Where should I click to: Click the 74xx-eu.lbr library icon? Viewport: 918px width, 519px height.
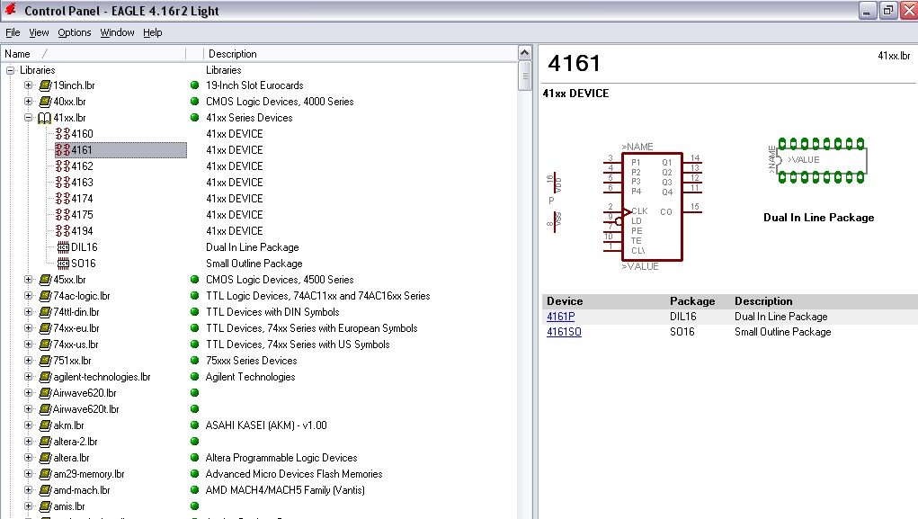(45, 328)
